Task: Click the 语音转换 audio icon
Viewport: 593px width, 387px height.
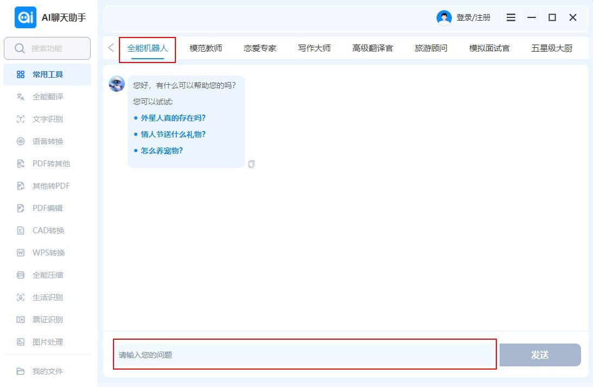Action: (21, 142)
